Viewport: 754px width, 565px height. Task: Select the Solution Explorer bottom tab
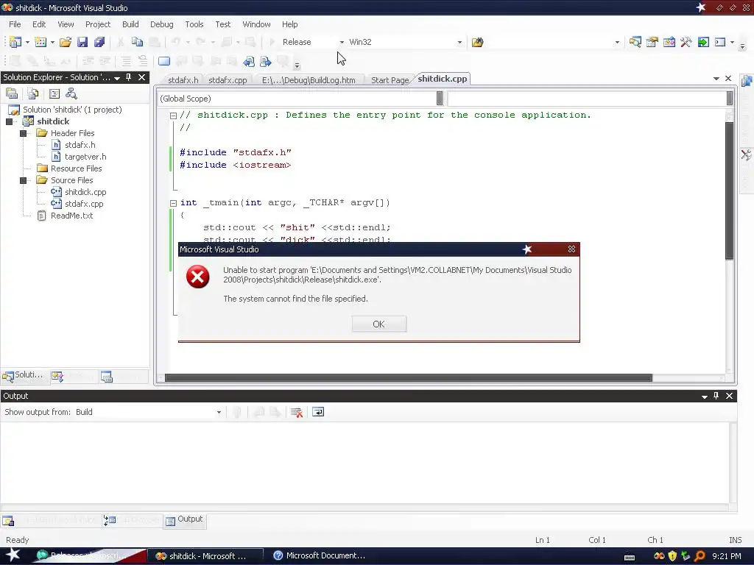[x=24, y=376]
